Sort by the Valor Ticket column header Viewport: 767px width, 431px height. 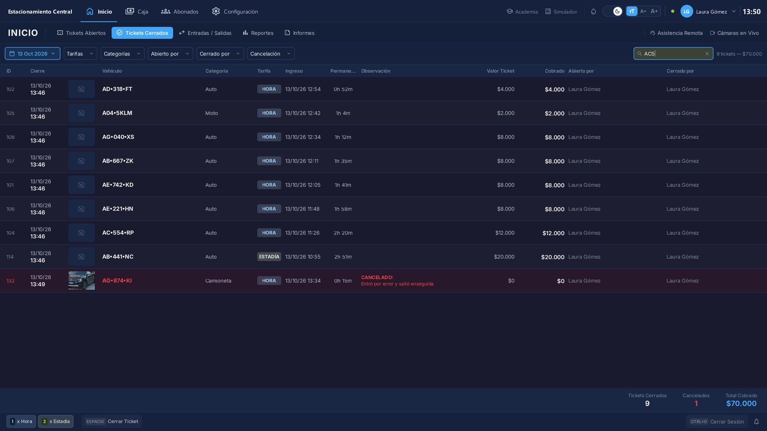(x=500, y=71)
